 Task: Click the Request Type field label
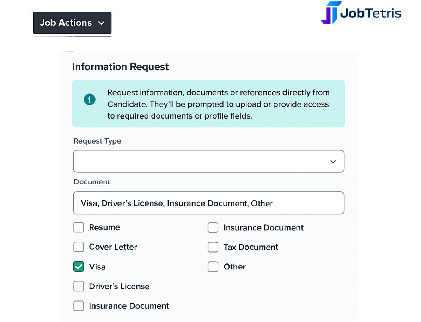[x=97, y=141]
